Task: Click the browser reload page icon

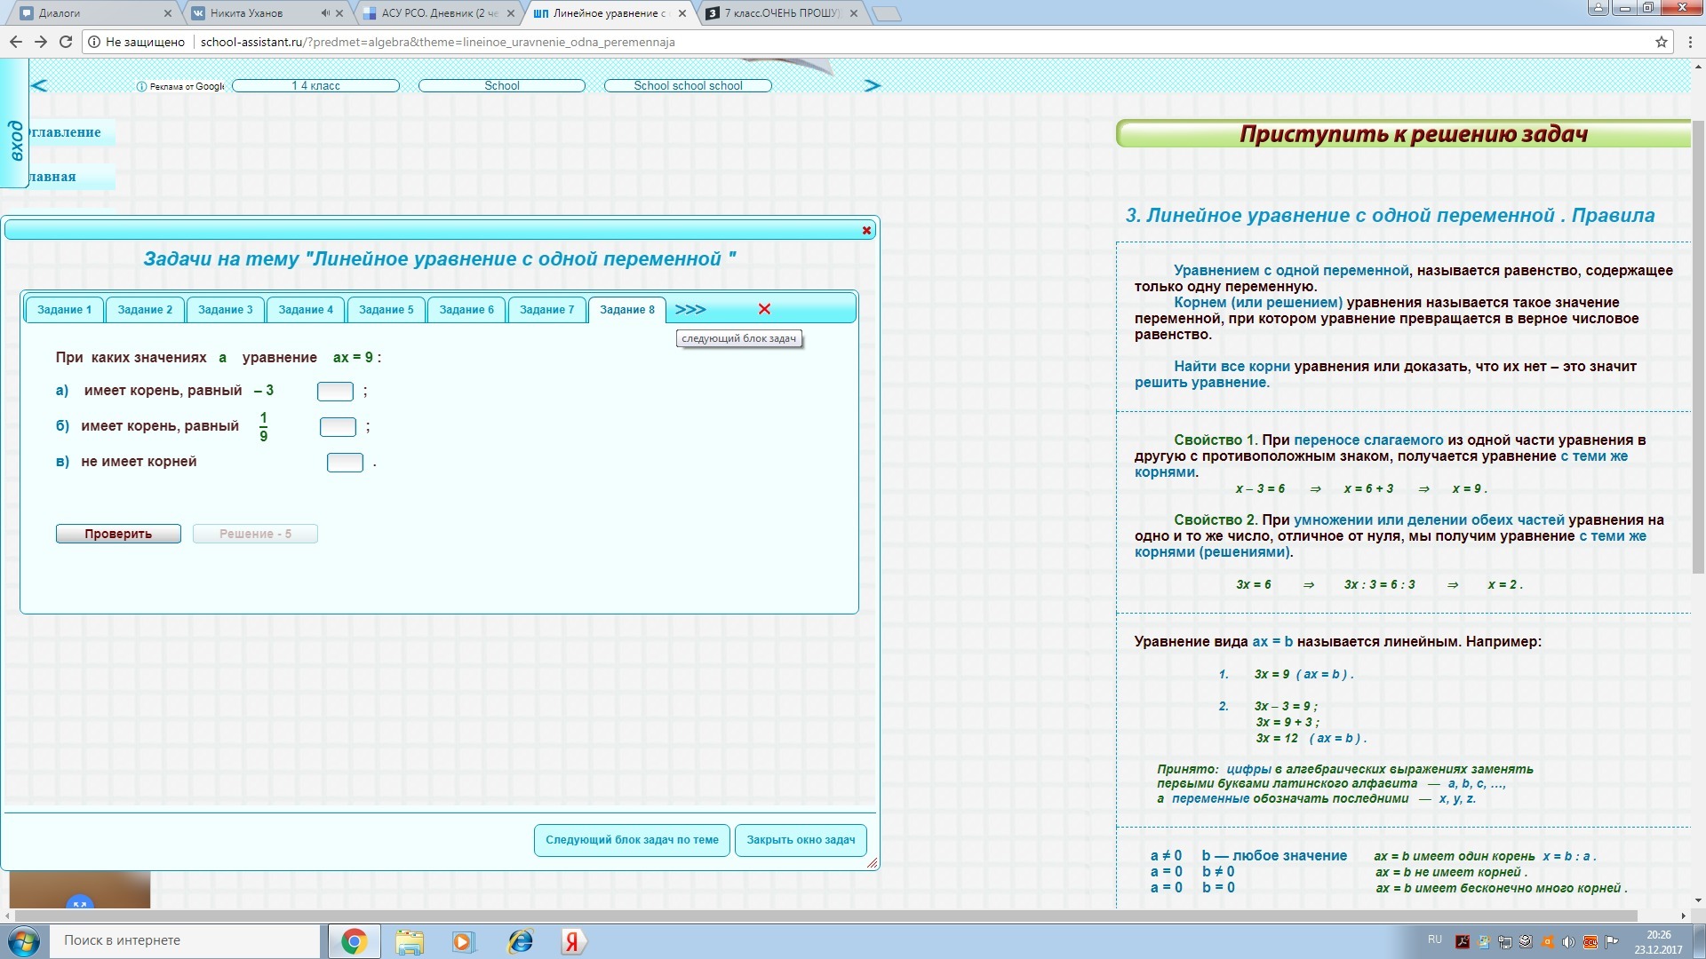Action: [x=66, y=42]
